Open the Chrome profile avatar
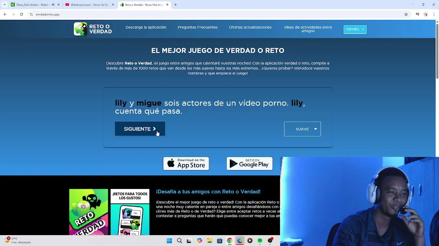Screen dimensions: 439x246 pos(426,14)
